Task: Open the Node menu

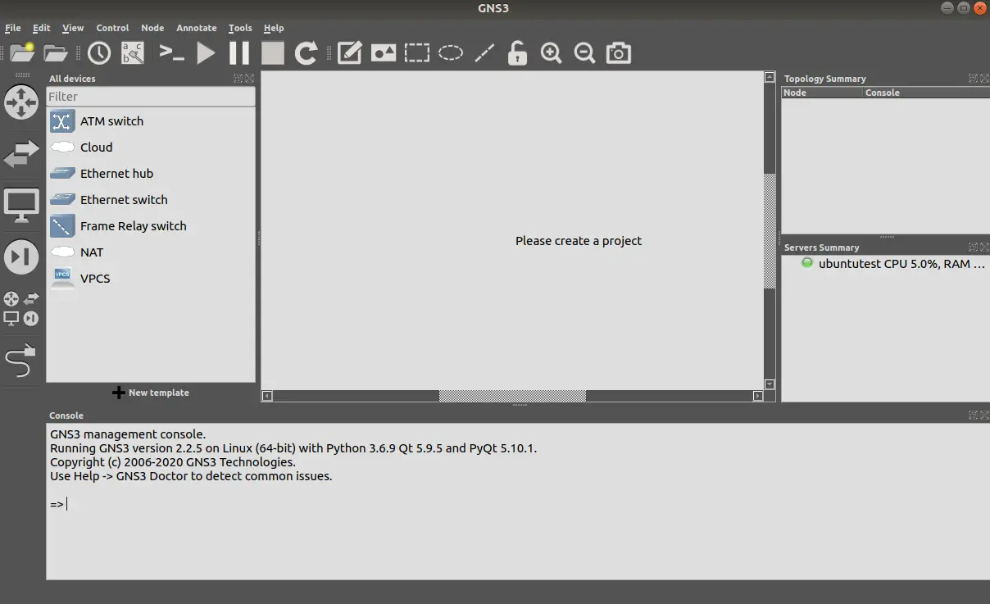Action: coord(152,28)
